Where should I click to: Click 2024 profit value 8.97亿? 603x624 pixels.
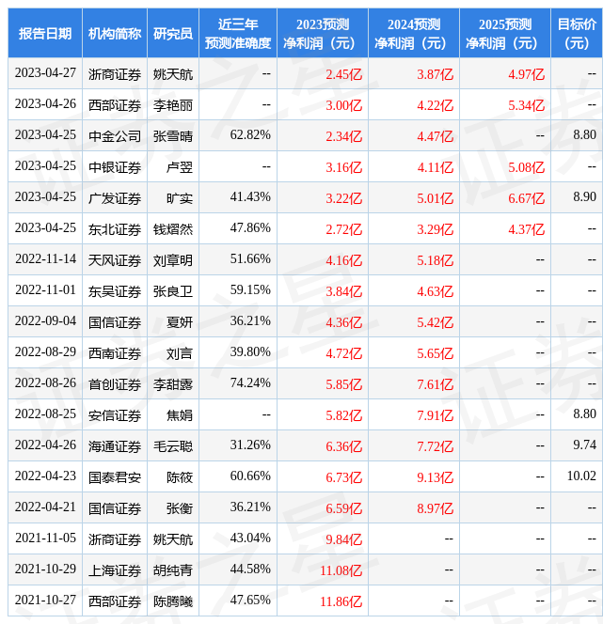[x=435, y=508]
